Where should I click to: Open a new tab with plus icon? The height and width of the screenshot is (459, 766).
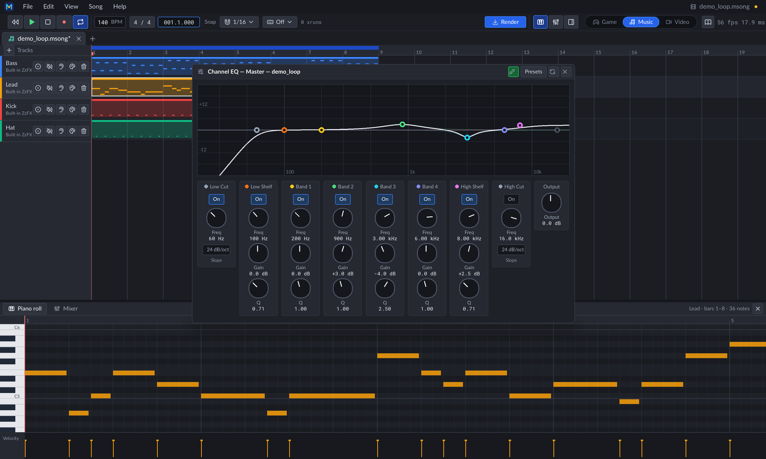point(93,39)
